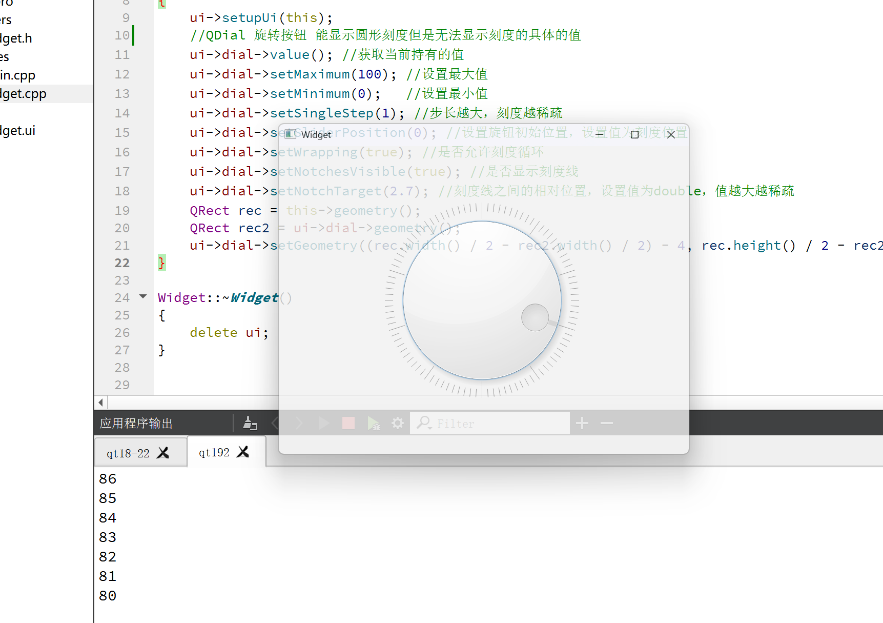Click the output value 80 in application output

pos(108,596)
